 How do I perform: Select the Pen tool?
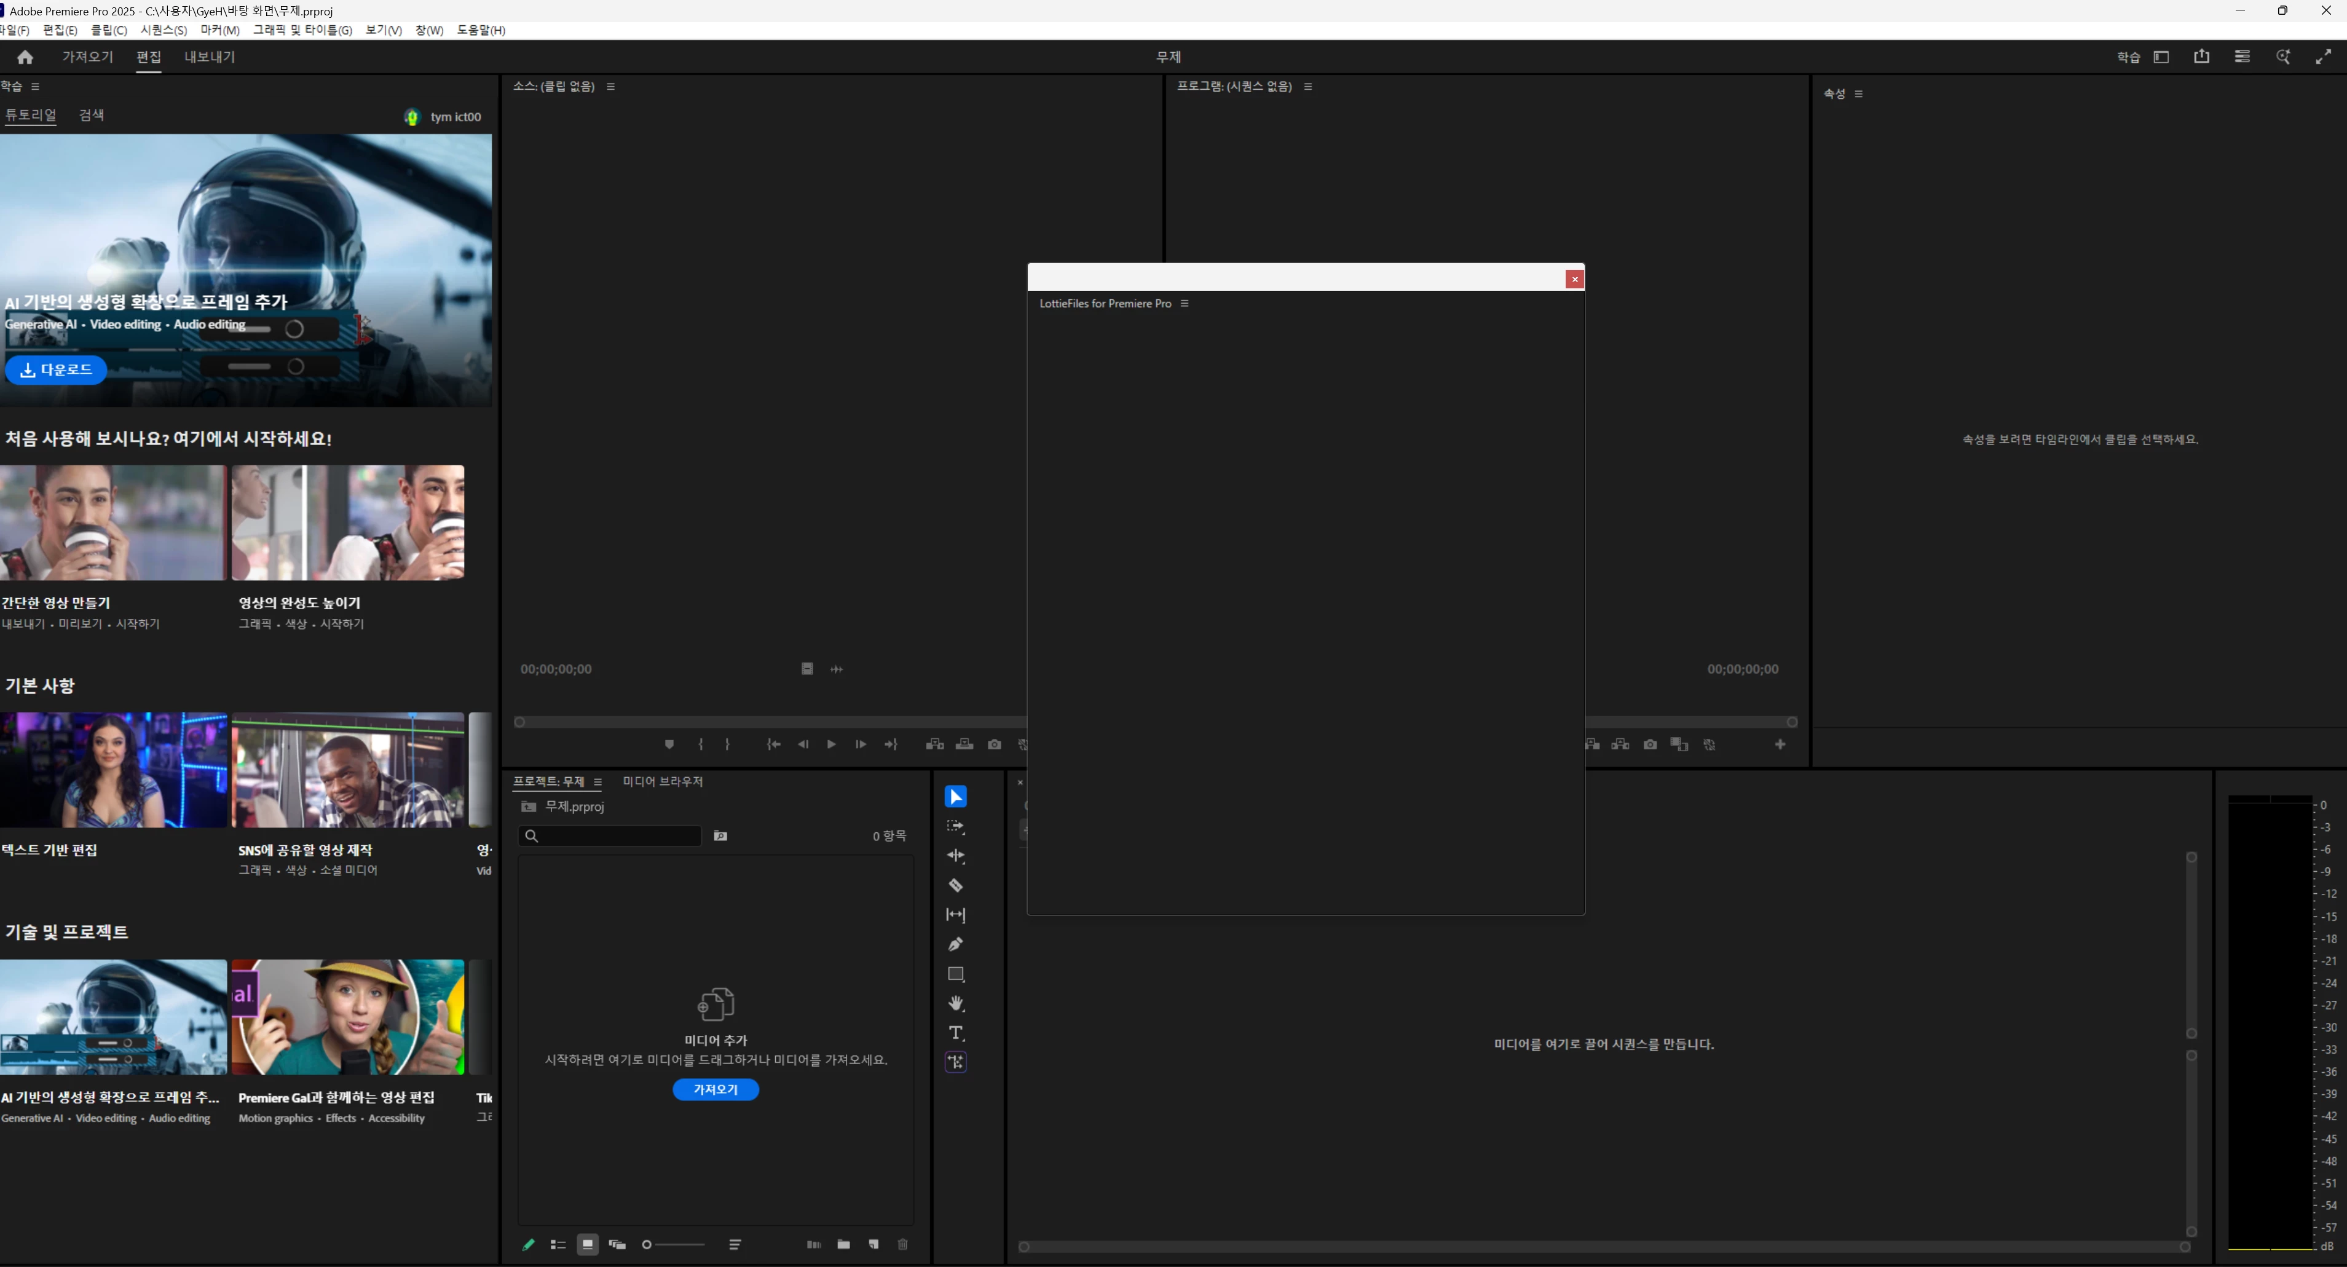point(956,944)
